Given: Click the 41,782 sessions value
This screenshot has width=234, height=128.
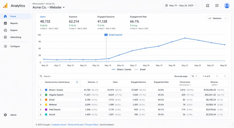Looking at the screenshot, I should (x=87, y=90).
